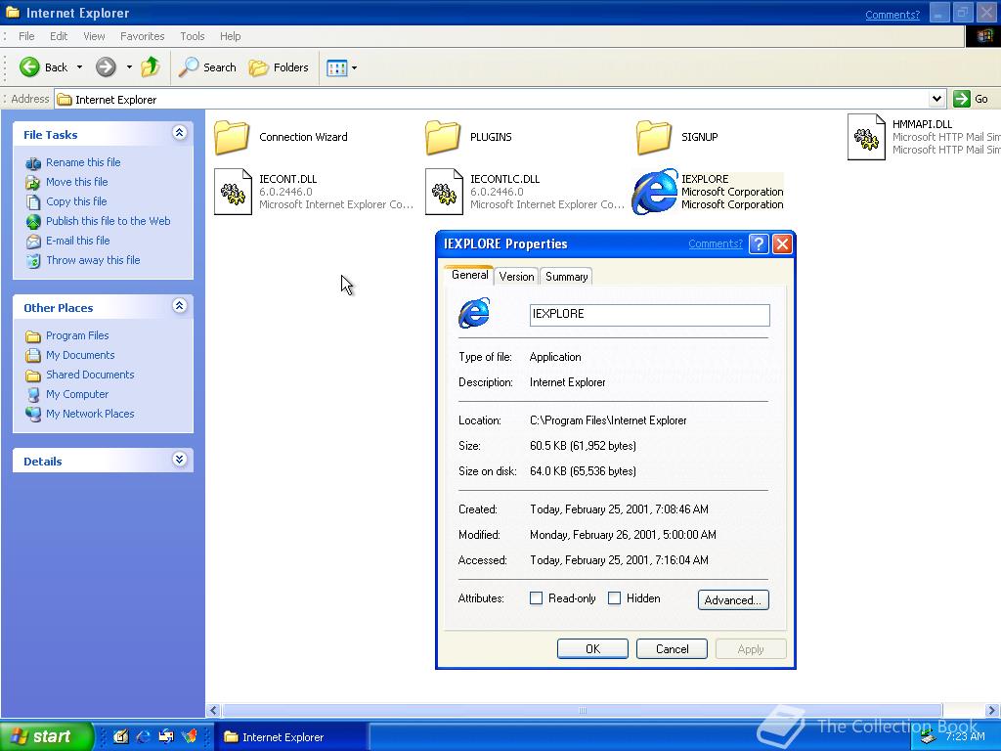Select the HMMAPI.DLL file icon

pos(866,137)
